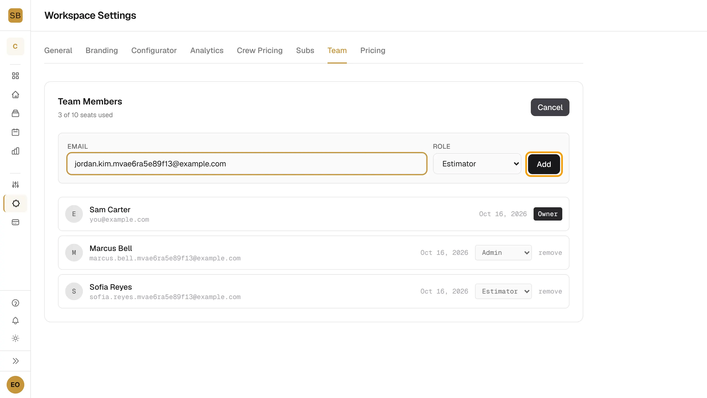Image resolution: width=707 pixels, height=398 pixels.
Task: Open the EO user avatar
Action: click(15, 385)
